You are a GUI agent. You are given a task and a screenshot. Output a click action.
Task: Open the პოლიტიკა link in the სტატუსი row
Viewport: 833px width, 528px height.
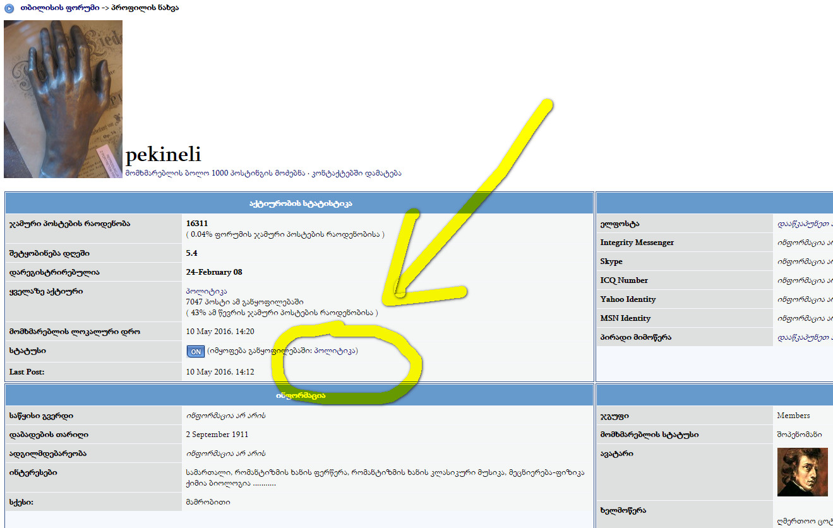pyautogui.click(x=334, y=351)
